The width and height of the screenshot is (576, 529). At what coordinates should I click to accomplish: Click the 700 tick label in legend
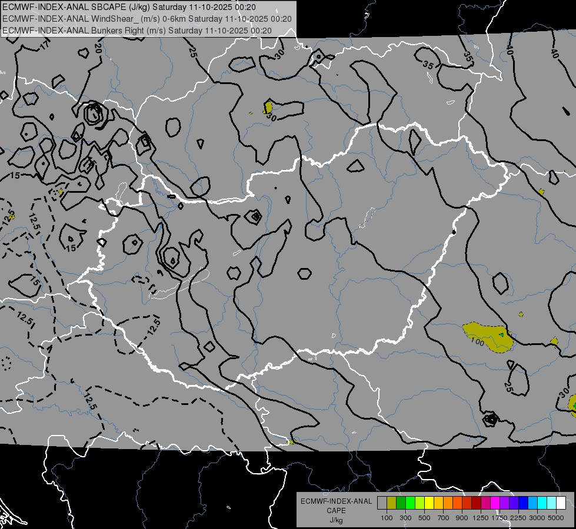444,518
